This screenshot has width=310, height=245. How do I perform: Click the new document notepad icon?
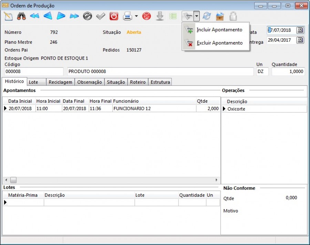point(8,16)
